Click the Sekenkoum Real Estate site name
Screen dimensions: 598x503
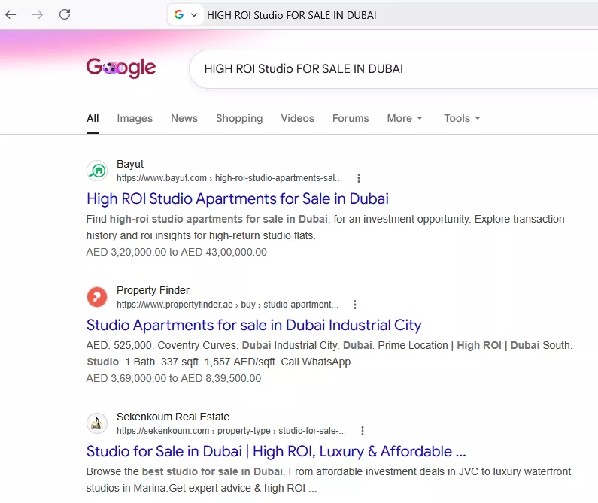point(173,417)
